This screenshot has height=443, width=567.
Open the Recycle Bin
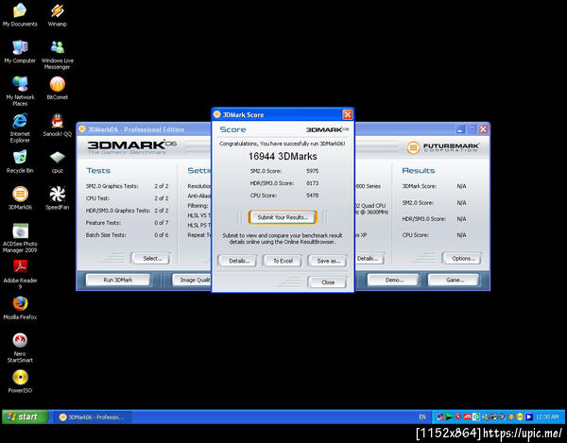[20, 162]
